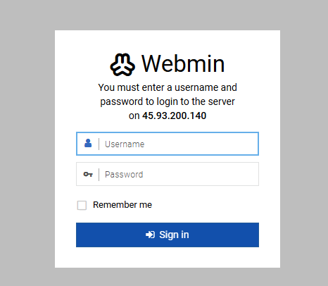Tick the Remember me checkbox
Image resolution: width=328 pixels, height=286 pixels.
(x=82, y=205)
